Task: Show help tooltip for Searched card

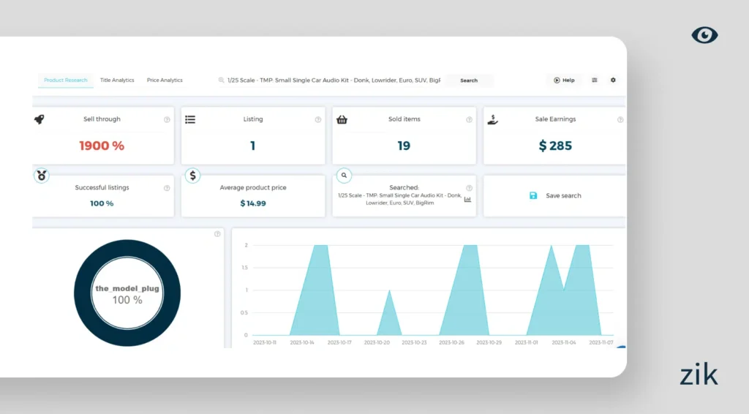Action: [x=469, y=188]
